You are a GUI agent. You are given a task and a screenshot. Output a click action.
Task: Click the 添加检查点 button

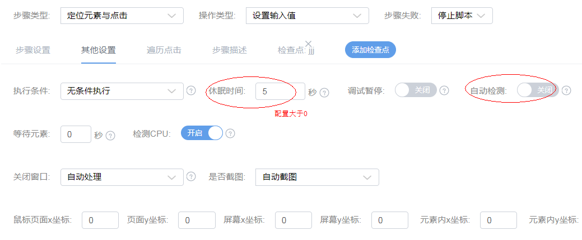(x=370, y=50)
